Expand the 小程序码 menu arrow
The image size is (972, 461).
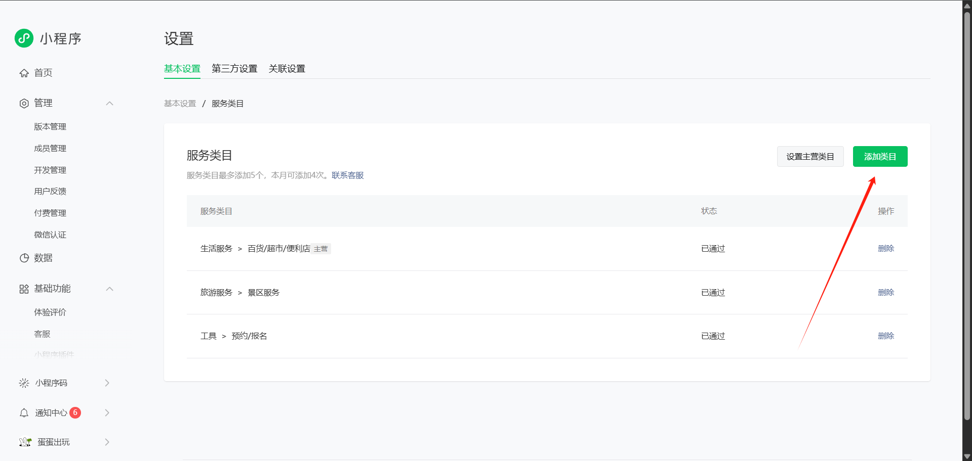tap(107, 383)
